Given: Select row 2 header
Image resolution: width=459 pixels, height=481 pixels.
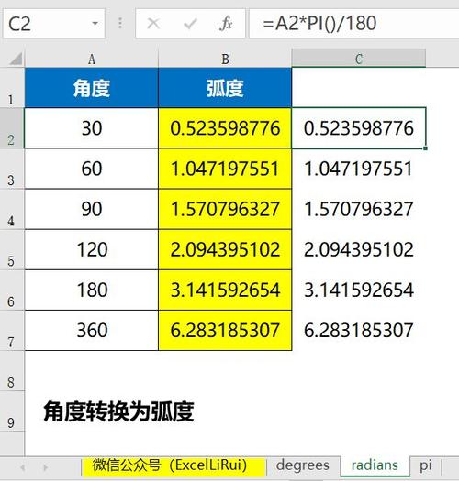Looking at the screenshot, I should 12,128.
